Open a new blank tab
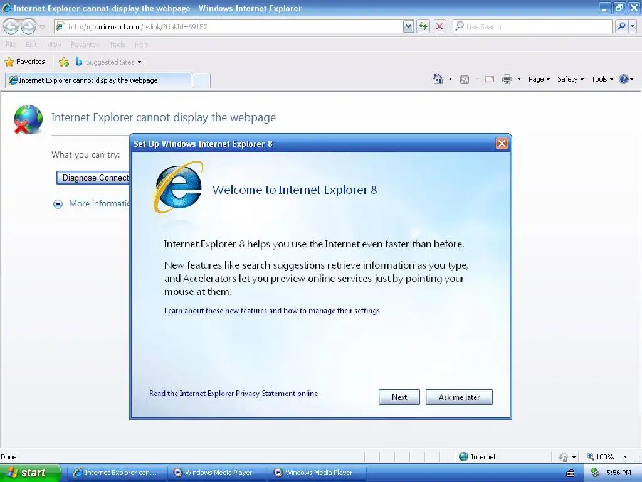Image resolution: width=642 pixels, height=482 pixels. tap(201, 80)
